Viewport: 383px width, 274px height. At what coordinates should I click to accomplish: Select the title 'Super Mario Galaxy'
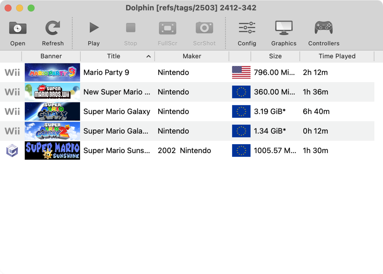pyautogui.click(x=117, y=112)
